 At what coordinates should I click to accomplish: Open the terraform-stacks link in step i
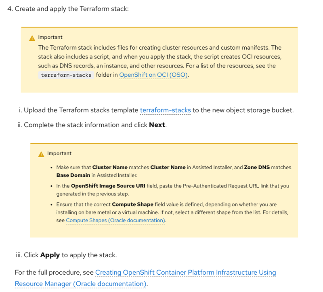[165, 110]
